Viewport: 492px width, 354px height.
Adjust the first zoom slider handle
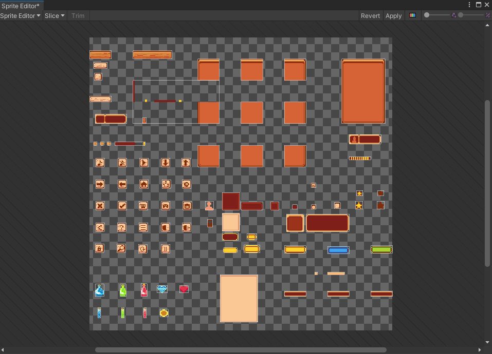point(427,15)
